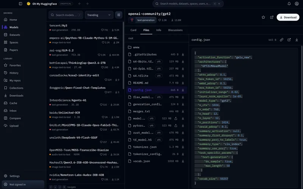
Task: Click the share icon on model... row
Action: coord(176,118)
